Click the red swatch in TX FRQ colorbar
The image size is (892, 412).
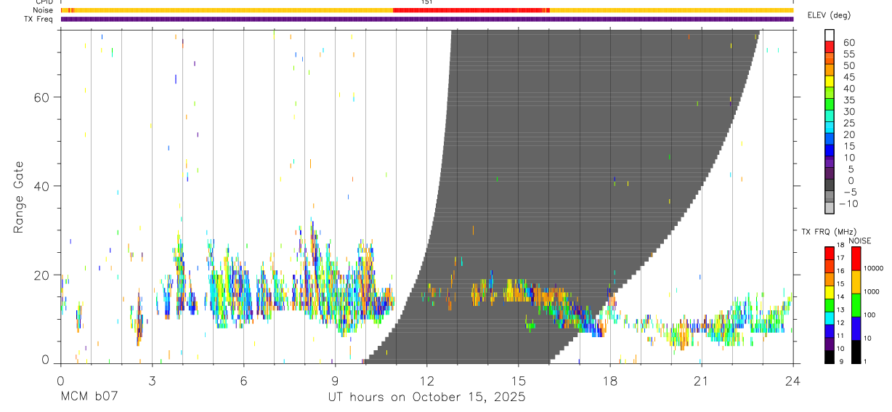coord(830,254)
